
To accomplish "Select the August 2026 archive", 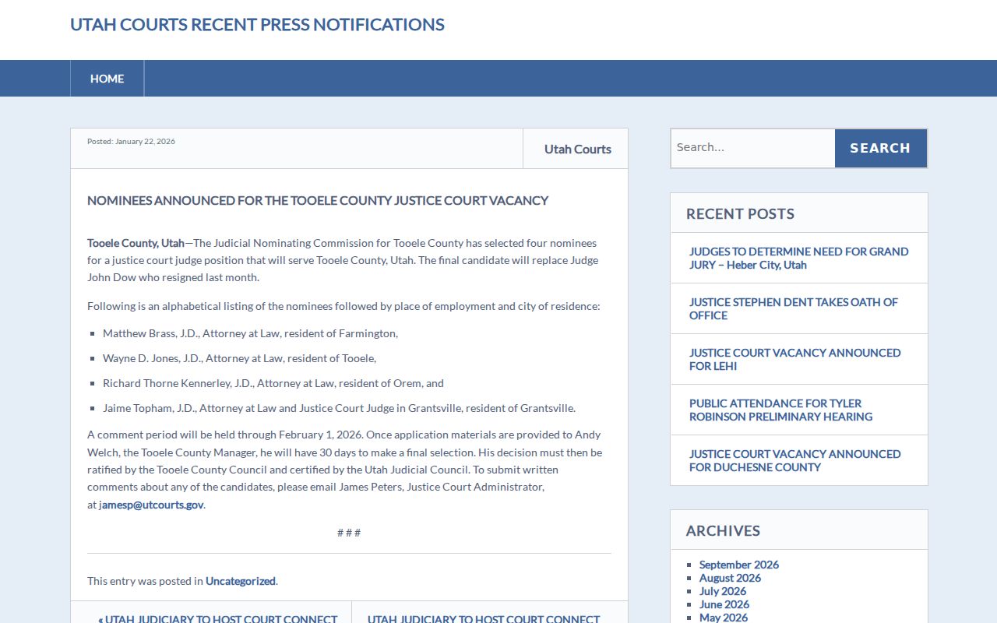I will [x=730, y=578].
